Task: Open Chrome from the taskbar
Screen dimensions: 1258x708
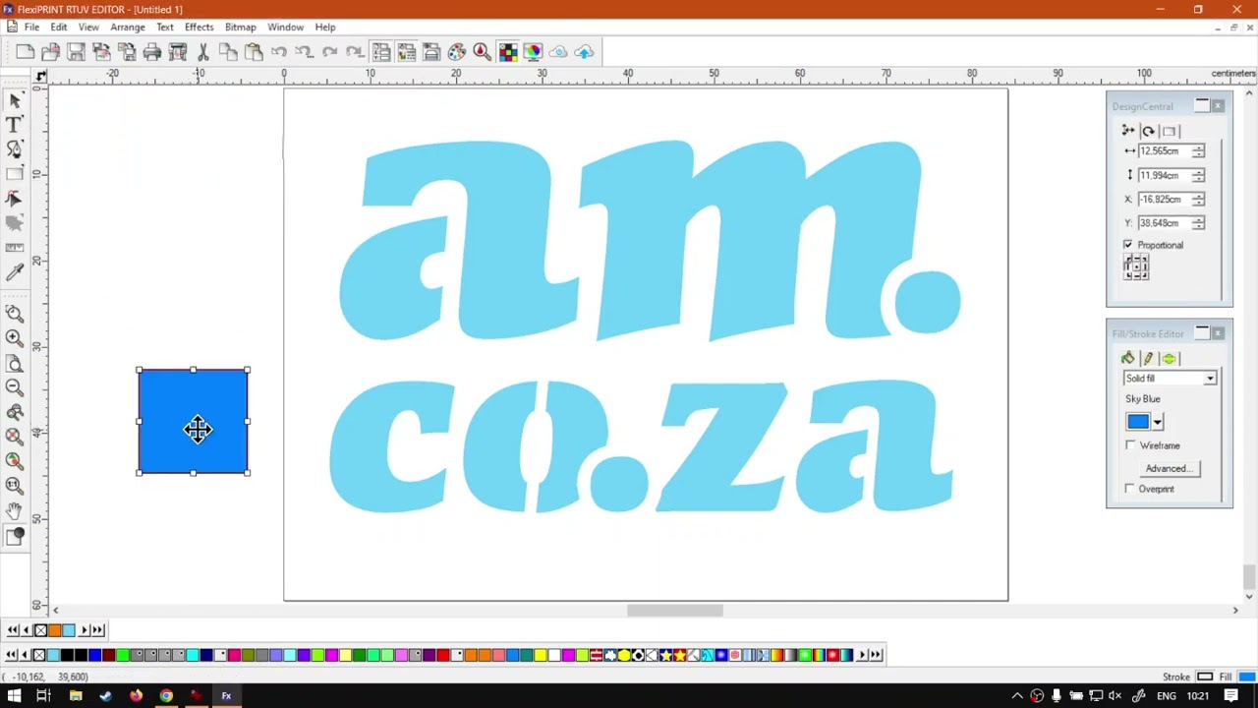Action: [x=166, y=696]
